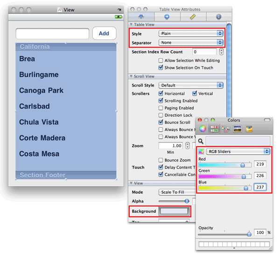Select the Color Wheel picker icon
280x258 pixels.
203,129
